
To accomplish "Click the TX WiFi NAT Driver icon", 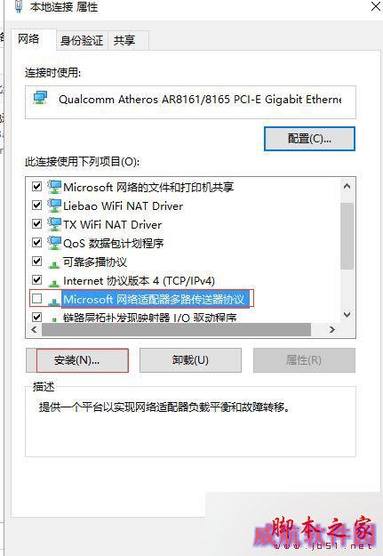I will [x=54, y=224].
